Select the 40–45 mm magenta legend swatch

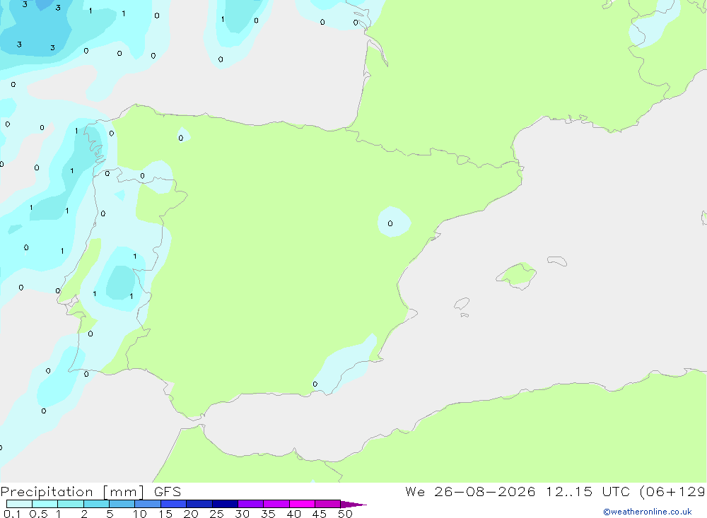pyautogui.click(x=302, y=504)
